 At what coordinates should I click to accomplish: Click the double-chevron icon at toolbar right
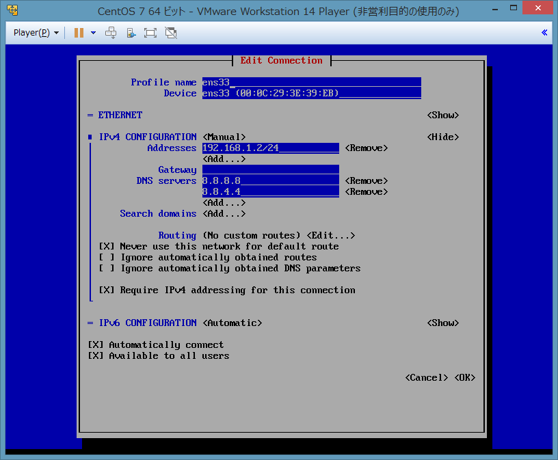click(544, 32)
